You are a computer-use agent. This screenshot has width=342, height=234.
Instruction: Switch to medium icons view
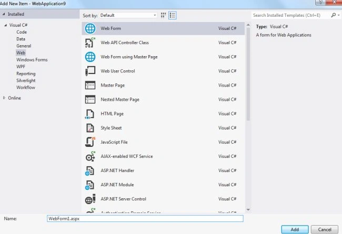163,15
